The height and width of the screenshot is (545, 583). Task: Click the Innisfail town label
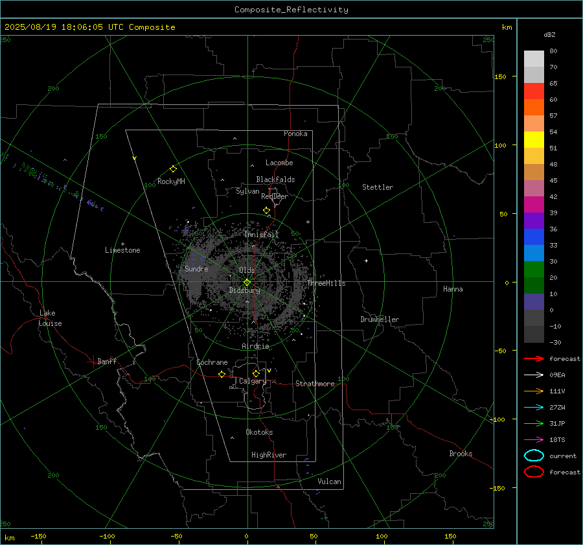pyautogui.click(x=262, y=235)
